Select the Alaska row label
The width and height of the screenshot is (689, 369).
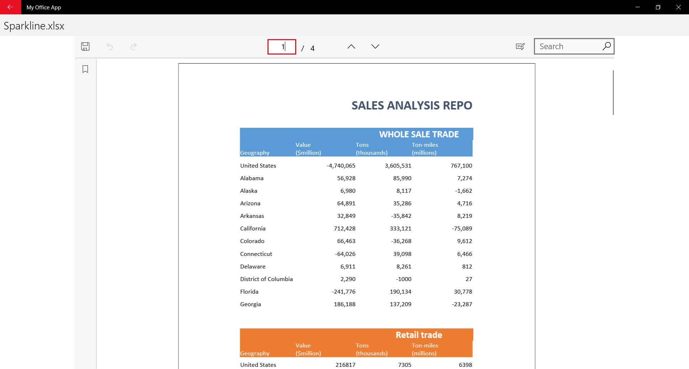pyautogui.click(x=248, y=191)
